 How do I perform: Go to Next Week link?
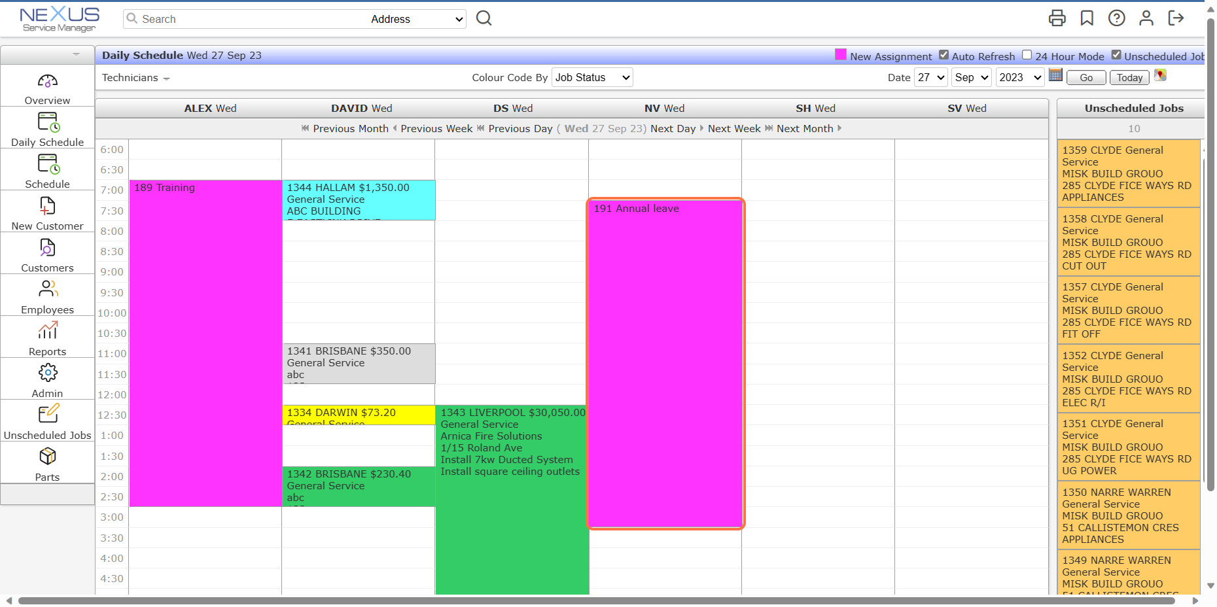click(x=734, y=129)
